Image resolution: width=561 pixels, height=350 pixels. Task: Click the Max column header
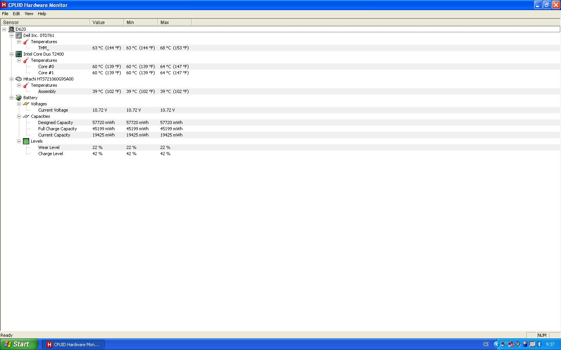(175, 23)
